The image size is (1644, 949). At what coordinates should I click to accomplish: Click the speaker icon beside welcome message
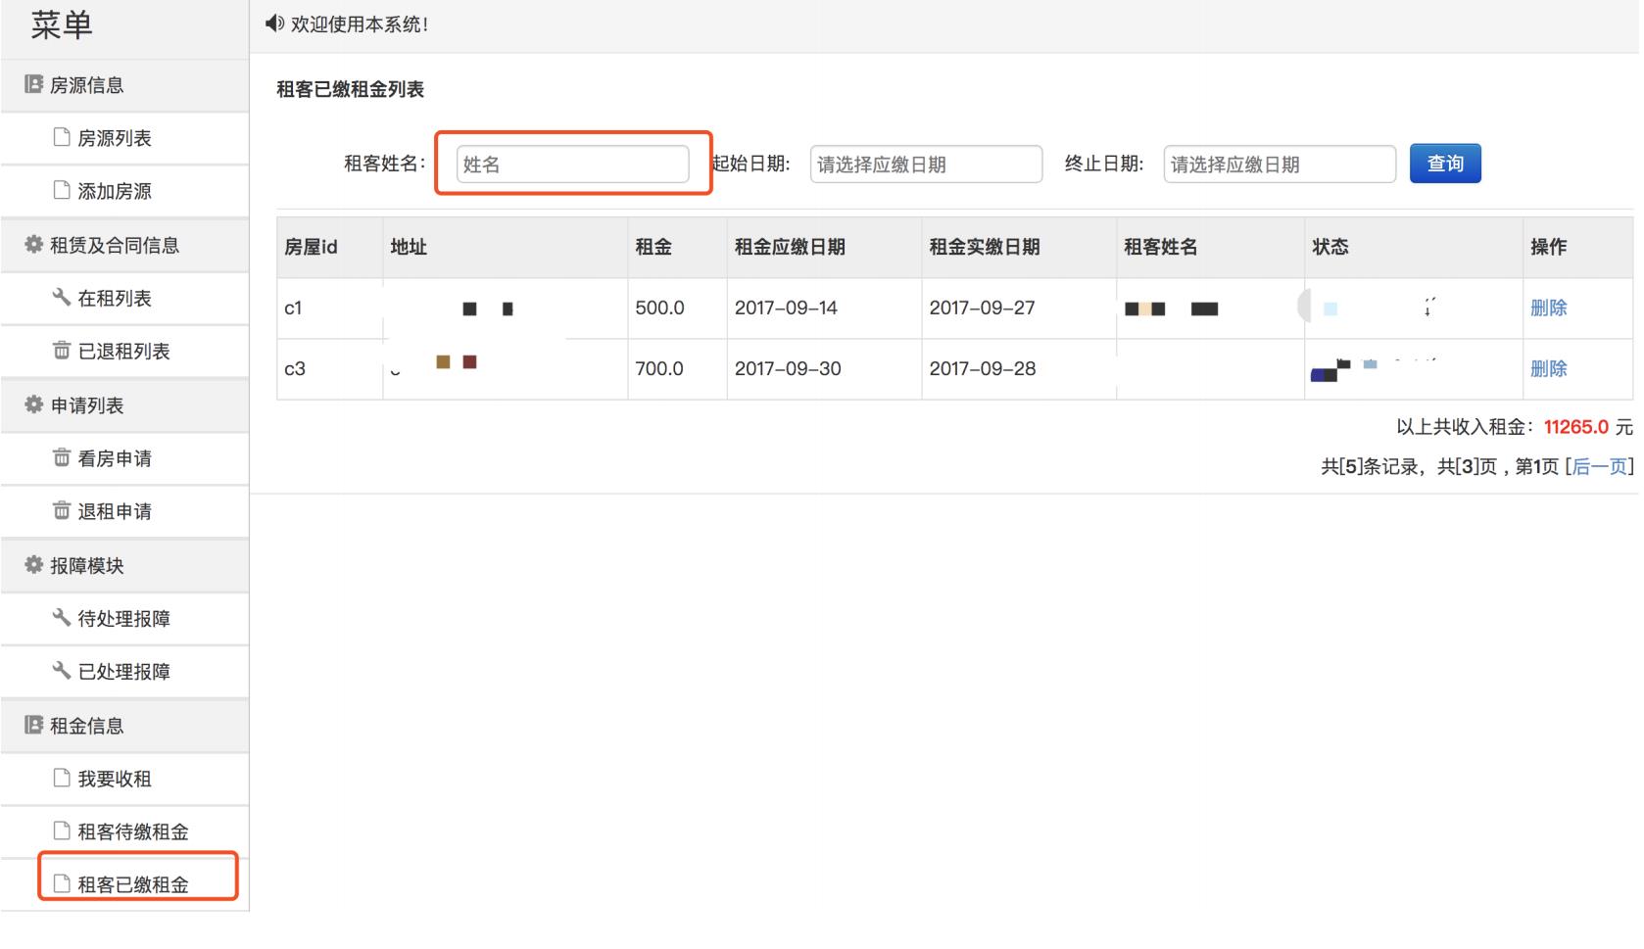tap(274, 24)
